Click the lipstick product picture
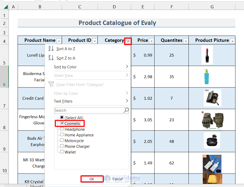 [207, 55]
